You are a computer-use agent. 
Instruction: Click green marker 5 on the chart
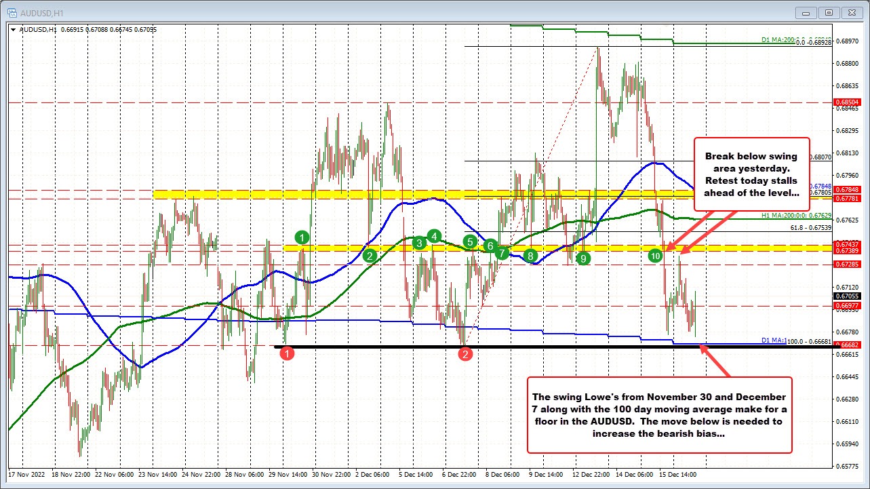[471, 241]
